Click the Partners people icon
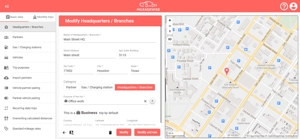 [x=6, y=37]
